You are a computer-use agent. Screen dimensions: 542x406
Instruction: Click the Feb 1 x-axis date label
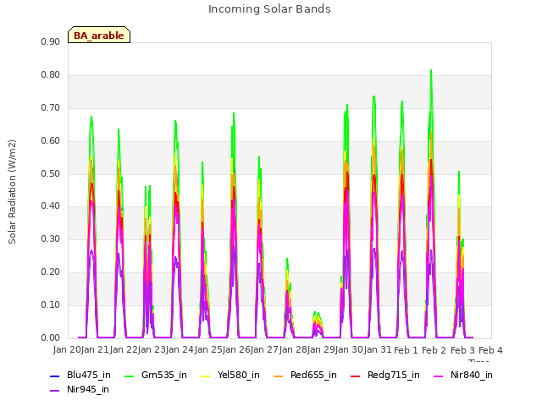[406, 350]
